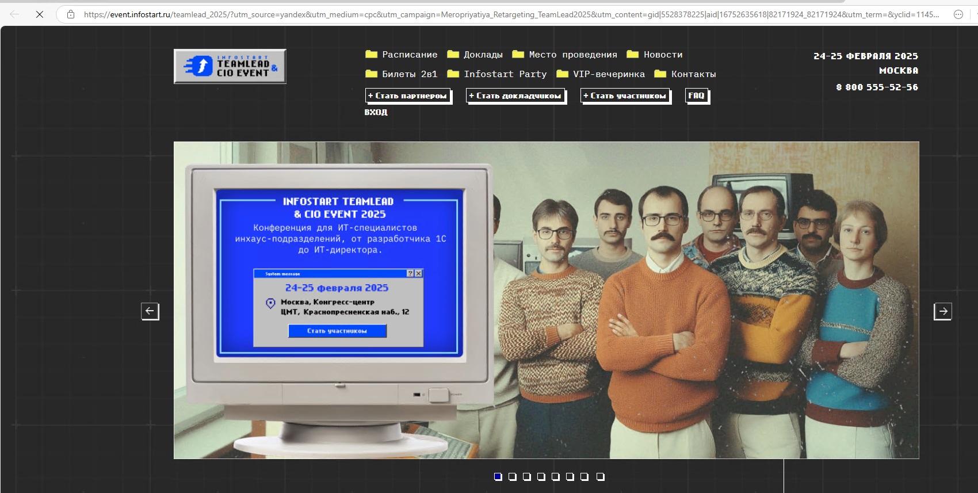Open the VIP-вечеринка menu item
Screen dimensions: 978x493
click(x=609, y=74)
